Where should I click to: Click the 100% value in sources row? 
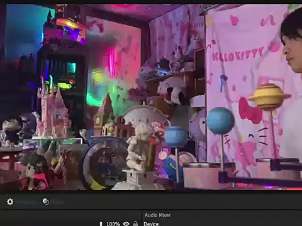113,224
